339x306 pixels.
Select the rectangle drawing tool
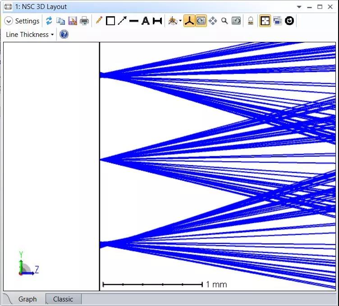pyautogui.click(x=110, y=21)
